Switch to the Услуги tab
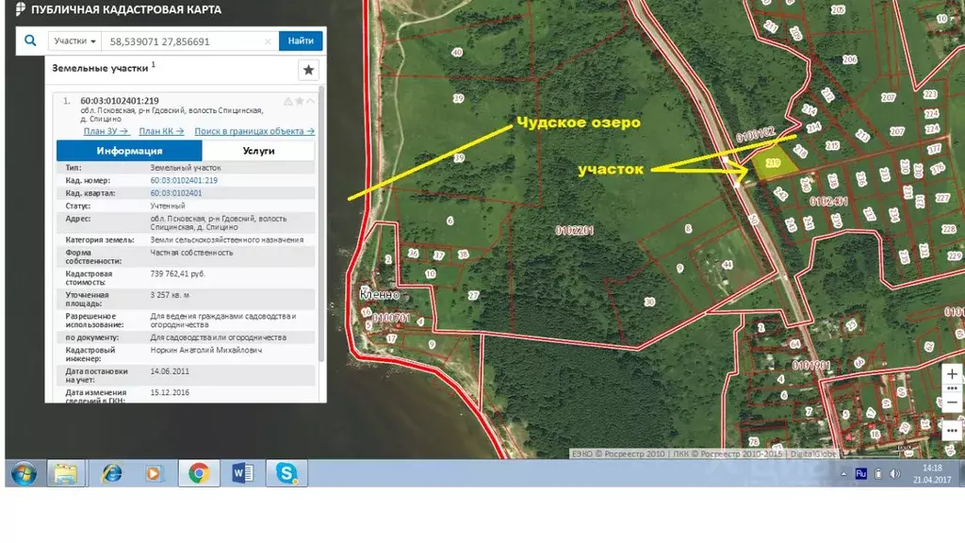 click(258, 151)
